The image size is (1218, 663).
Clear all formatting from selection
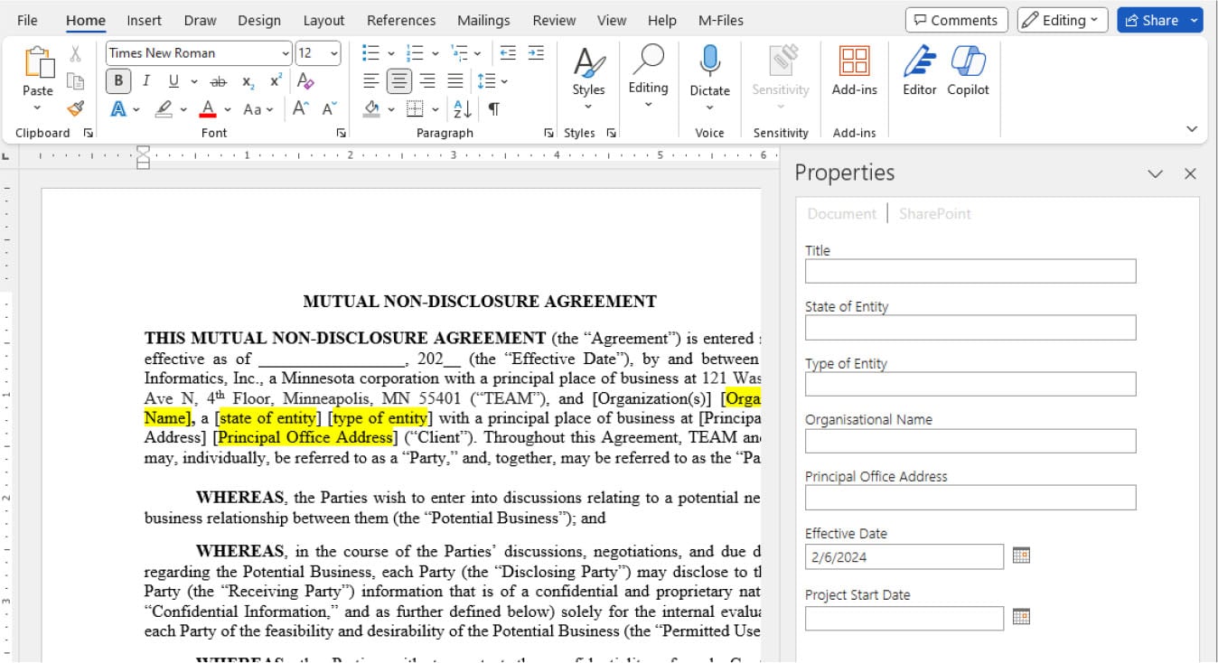click(x=305, y=81)
